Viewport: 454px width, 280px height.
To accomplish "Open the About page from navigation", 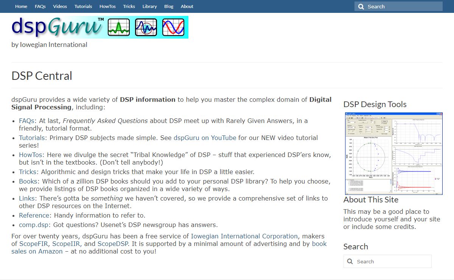I will [187, 6].
